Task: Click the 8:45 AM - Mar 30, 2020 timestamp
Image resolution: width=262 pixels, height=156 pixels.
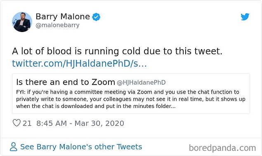Action: click(x=80, y=123)
